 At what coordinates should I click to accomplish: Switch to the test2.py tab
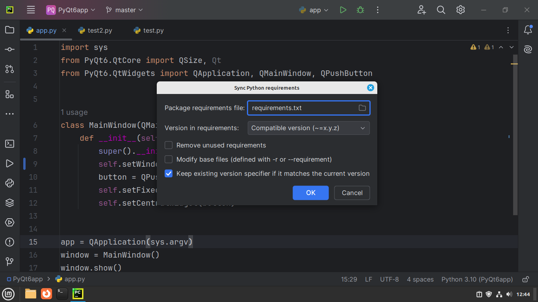pyautogui.click(x=95, y=30)
